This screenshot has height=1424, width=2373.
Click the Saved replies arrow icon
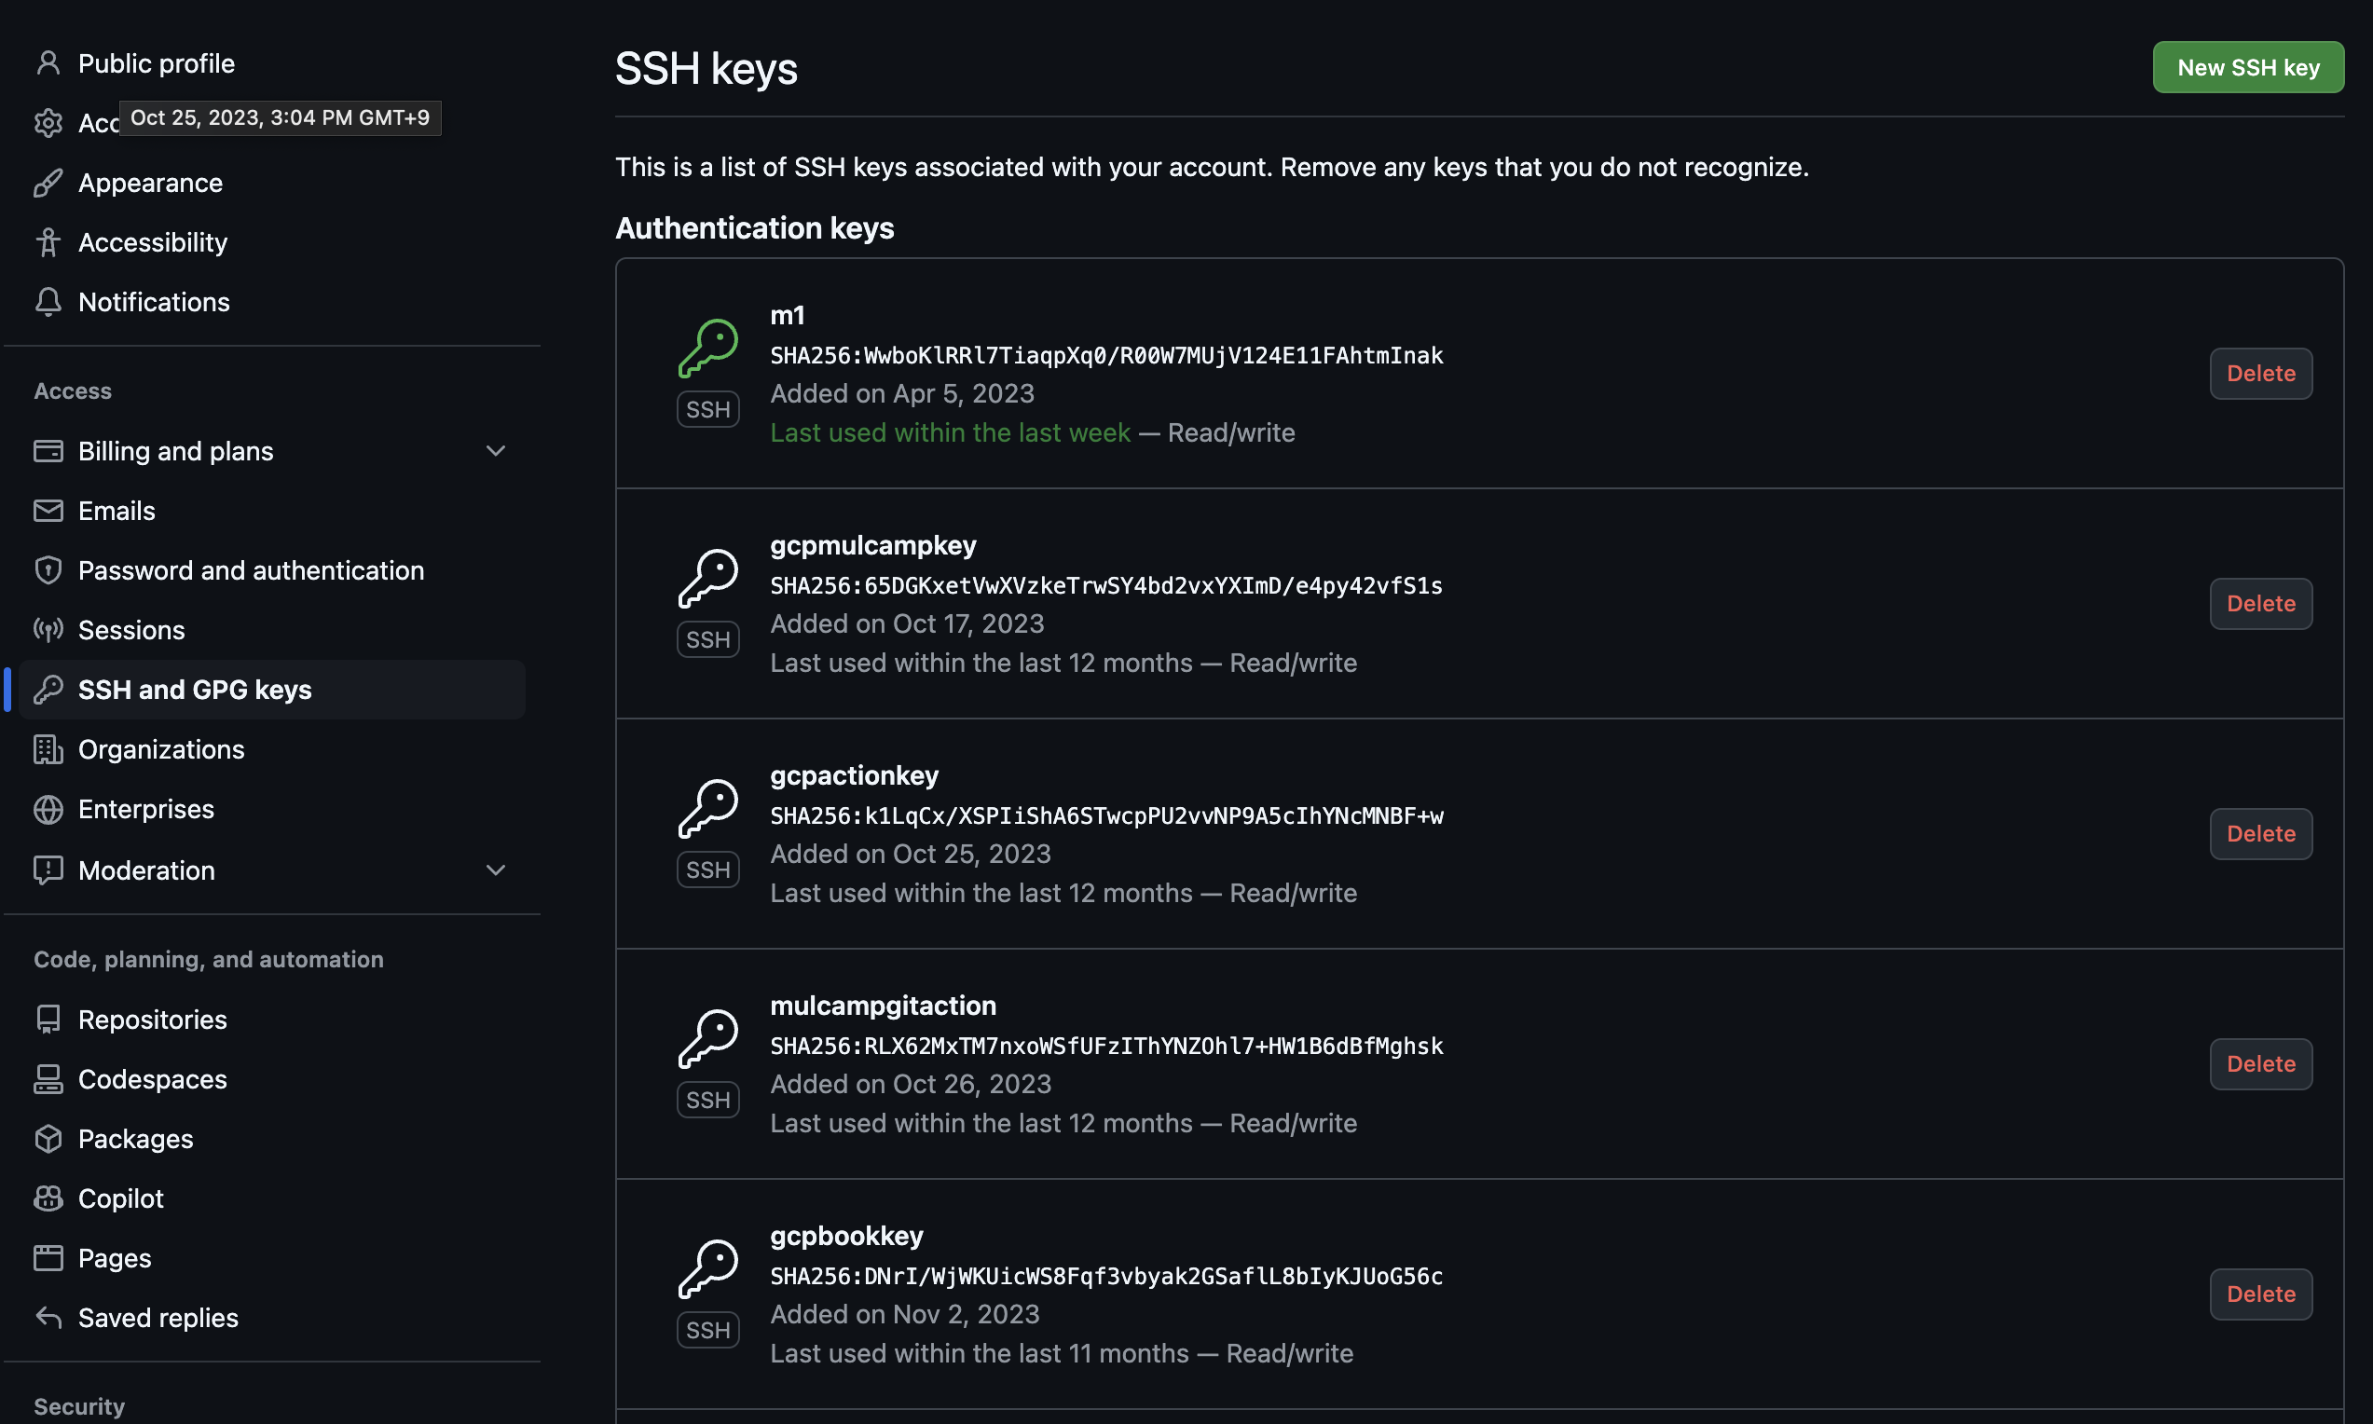pos(48,1318)
